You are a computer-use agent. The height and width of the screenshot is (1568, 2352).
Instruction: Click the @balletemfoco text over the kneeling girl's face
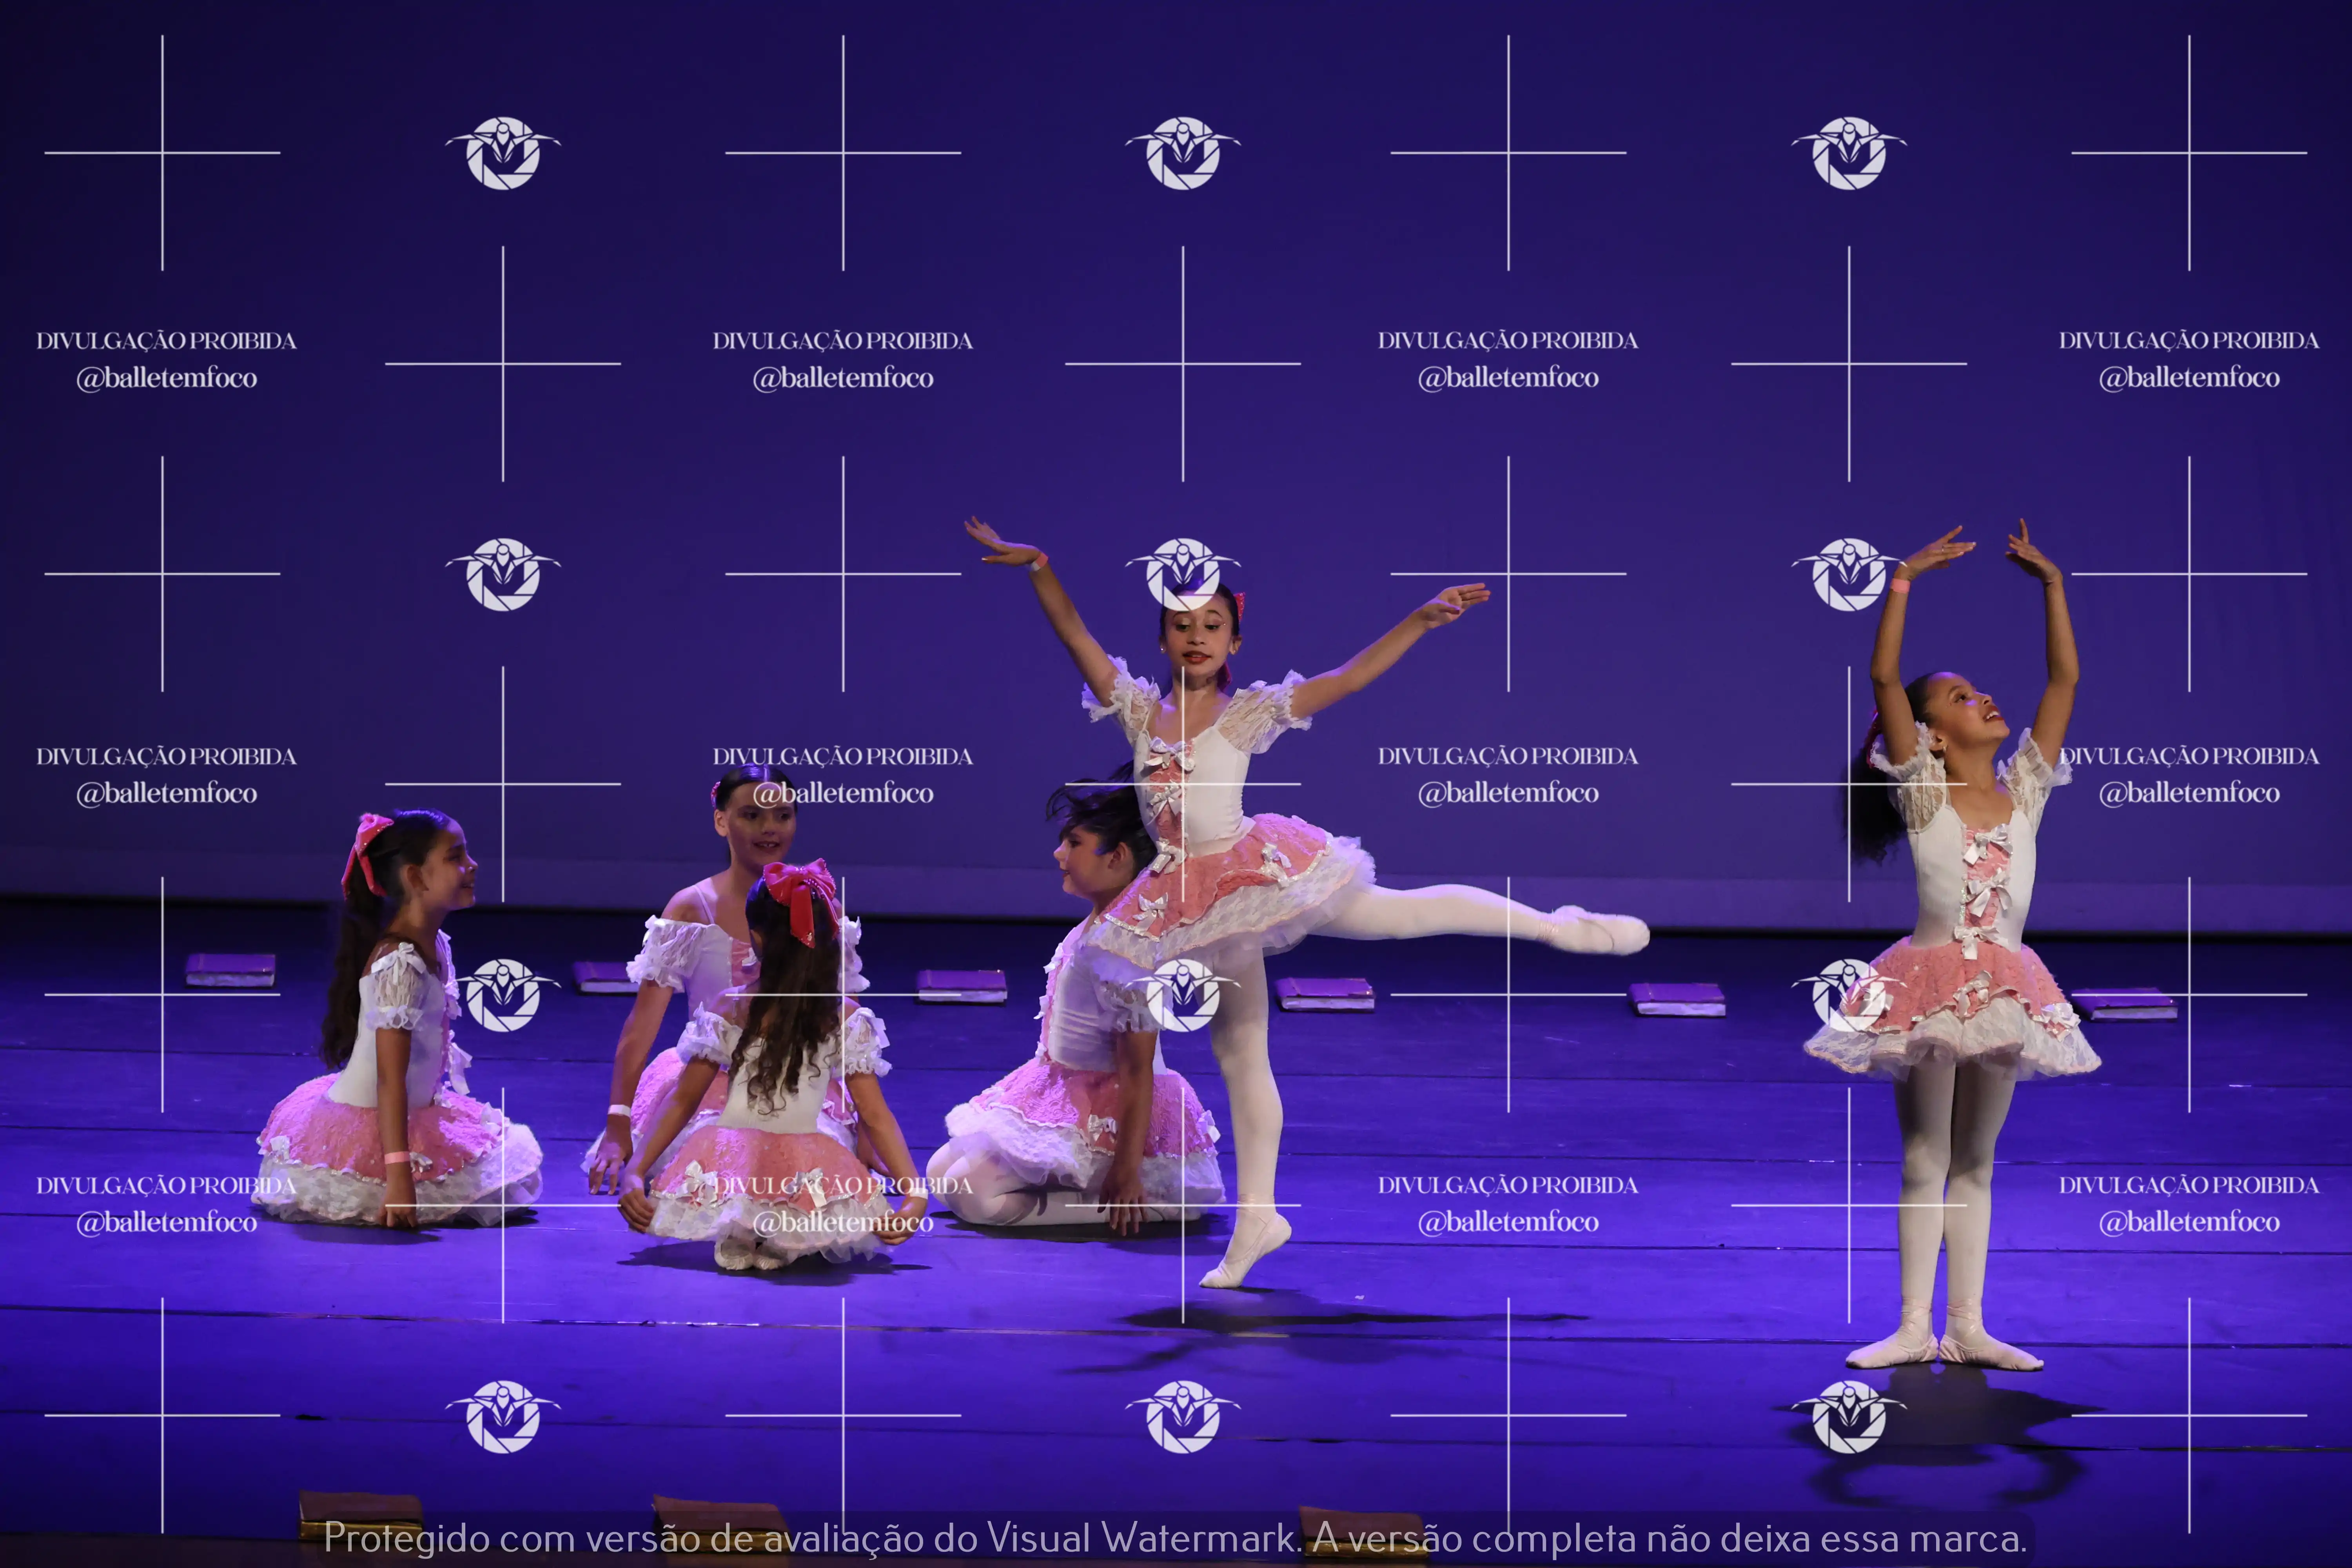click(x=843, y=793)
